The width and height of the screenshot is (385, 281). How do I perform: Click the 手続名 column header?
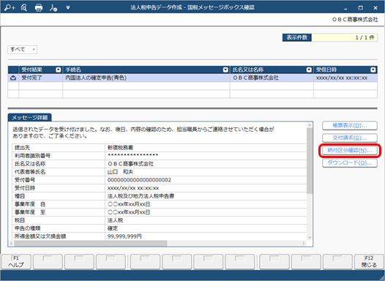[146, 70]
